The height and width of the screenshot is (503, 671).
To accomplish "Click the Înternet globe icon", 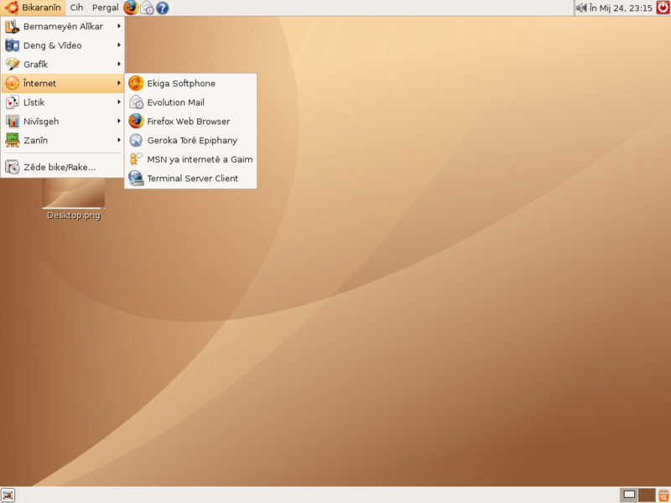I will 12,83.
